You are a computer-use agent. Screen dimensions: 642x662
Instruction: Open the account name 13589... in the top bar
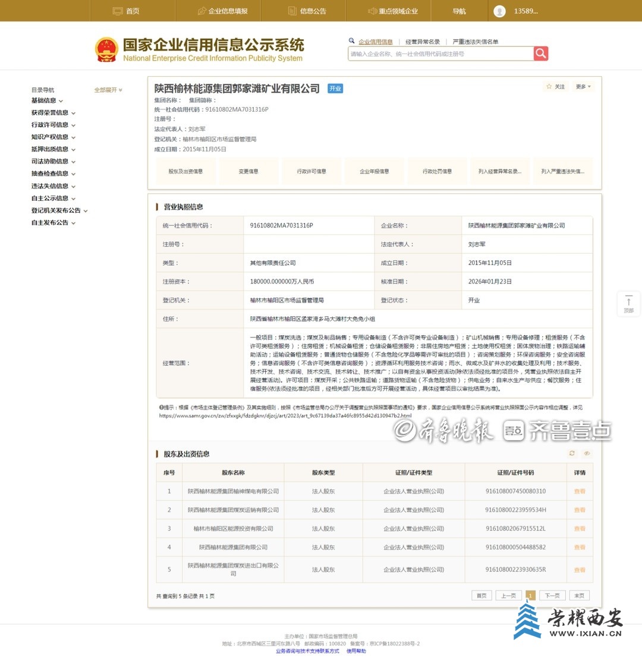[526, 11]
